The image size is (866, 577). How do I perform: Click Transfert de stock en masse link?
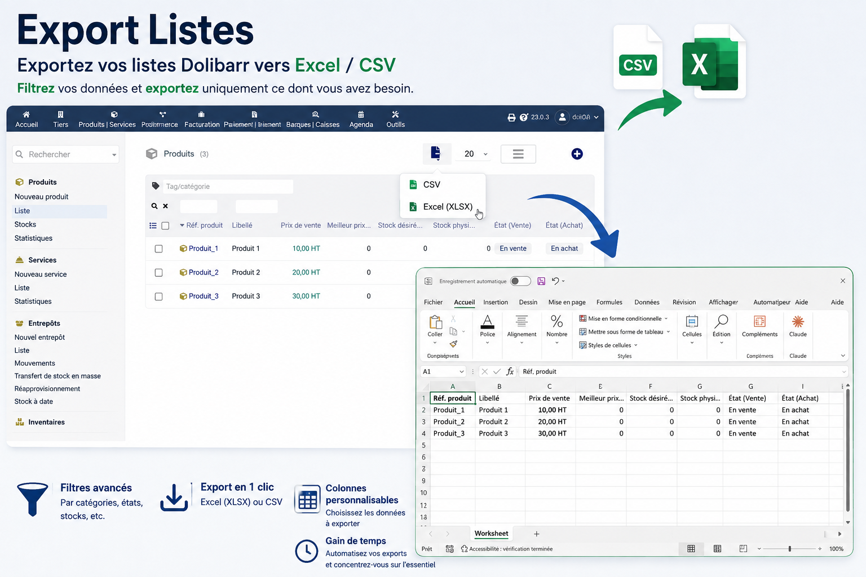[x=58, y=376]
